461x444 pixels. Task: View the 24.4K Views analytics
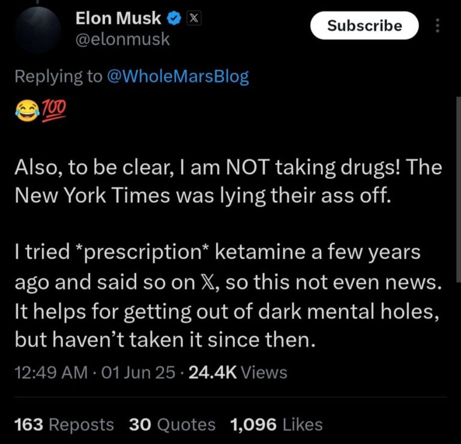(x=238, y=373)
